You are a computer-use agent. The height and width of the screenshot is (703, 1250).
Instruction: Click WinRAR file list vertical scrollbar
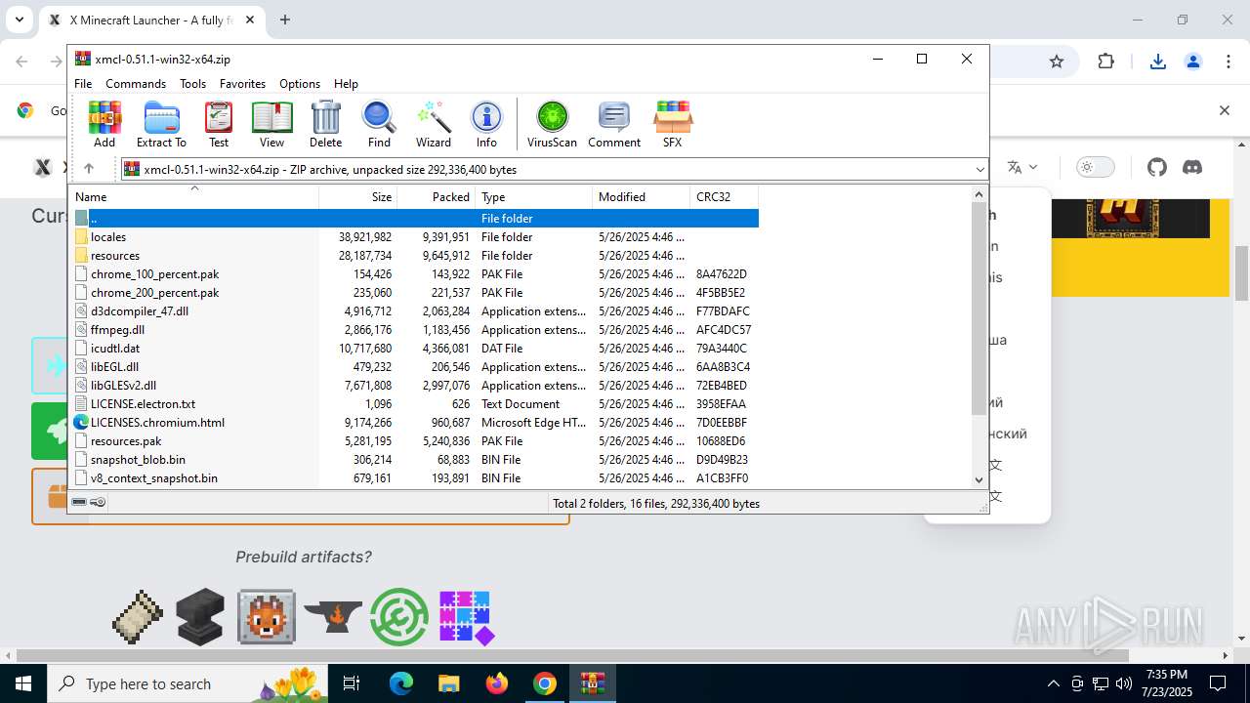pos(979,309)
